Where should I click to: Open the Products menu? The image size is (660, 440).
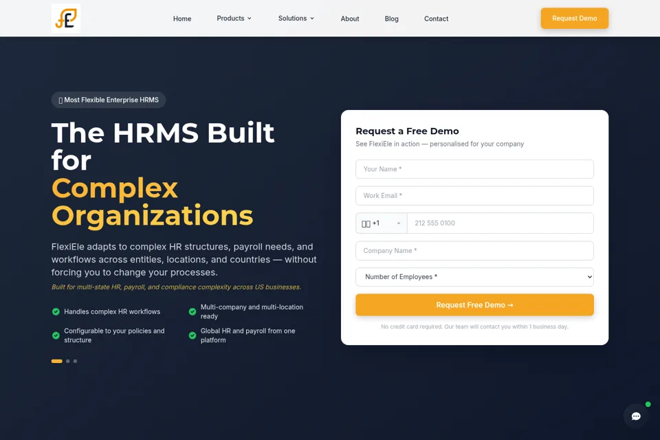coord(234,19)
